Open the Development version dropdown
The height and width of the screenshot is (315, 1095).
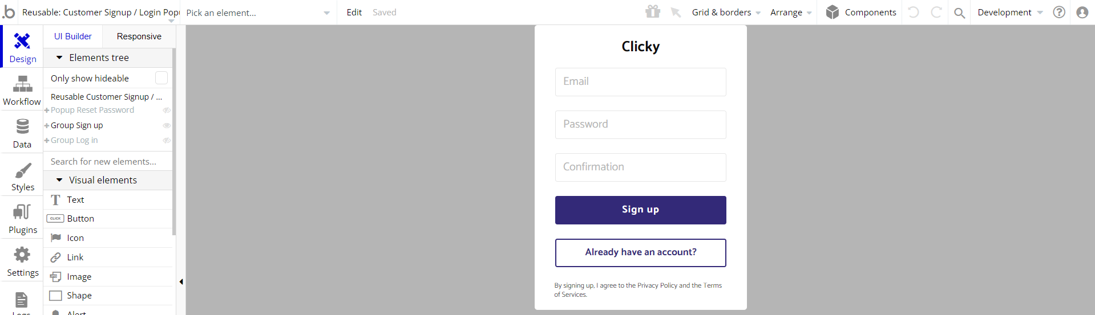coord(1010,12)
